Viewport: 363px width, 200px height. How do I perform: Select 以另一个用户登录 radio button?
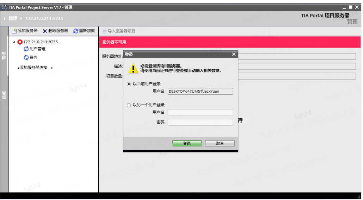click(x=129, y=105)
